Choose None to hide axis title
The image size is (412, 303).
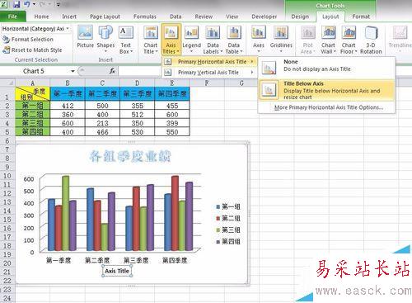pos(326,68)
